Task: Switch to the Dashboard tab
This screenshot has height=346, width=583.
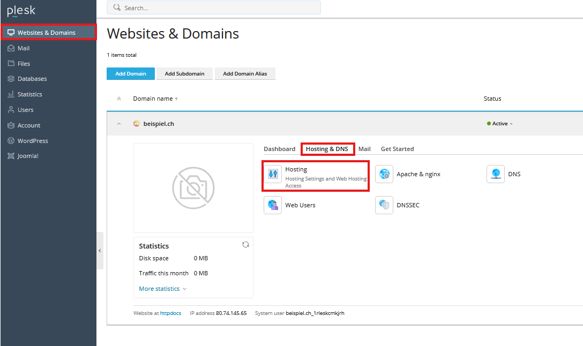Action: (x=279, y=149)
